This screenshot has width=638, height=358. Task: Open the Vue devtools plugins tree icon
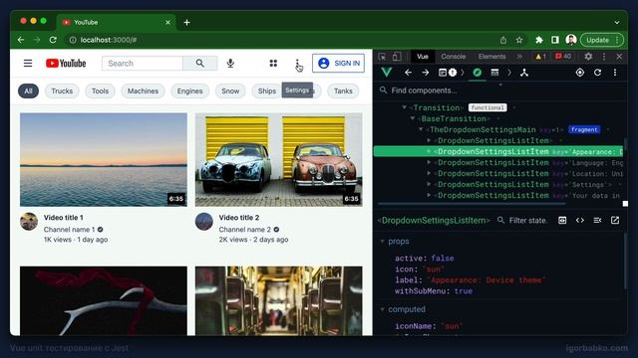pos(524,73)
